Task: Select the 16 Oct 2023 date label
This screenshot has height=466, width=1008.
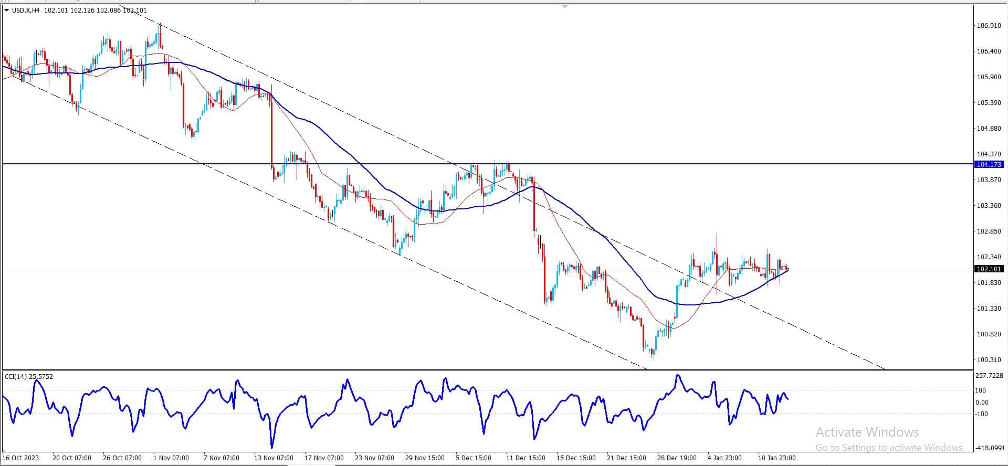Action: click(21, 458)
